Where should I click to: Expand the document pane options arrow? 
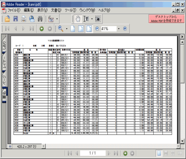click(182, 37)
